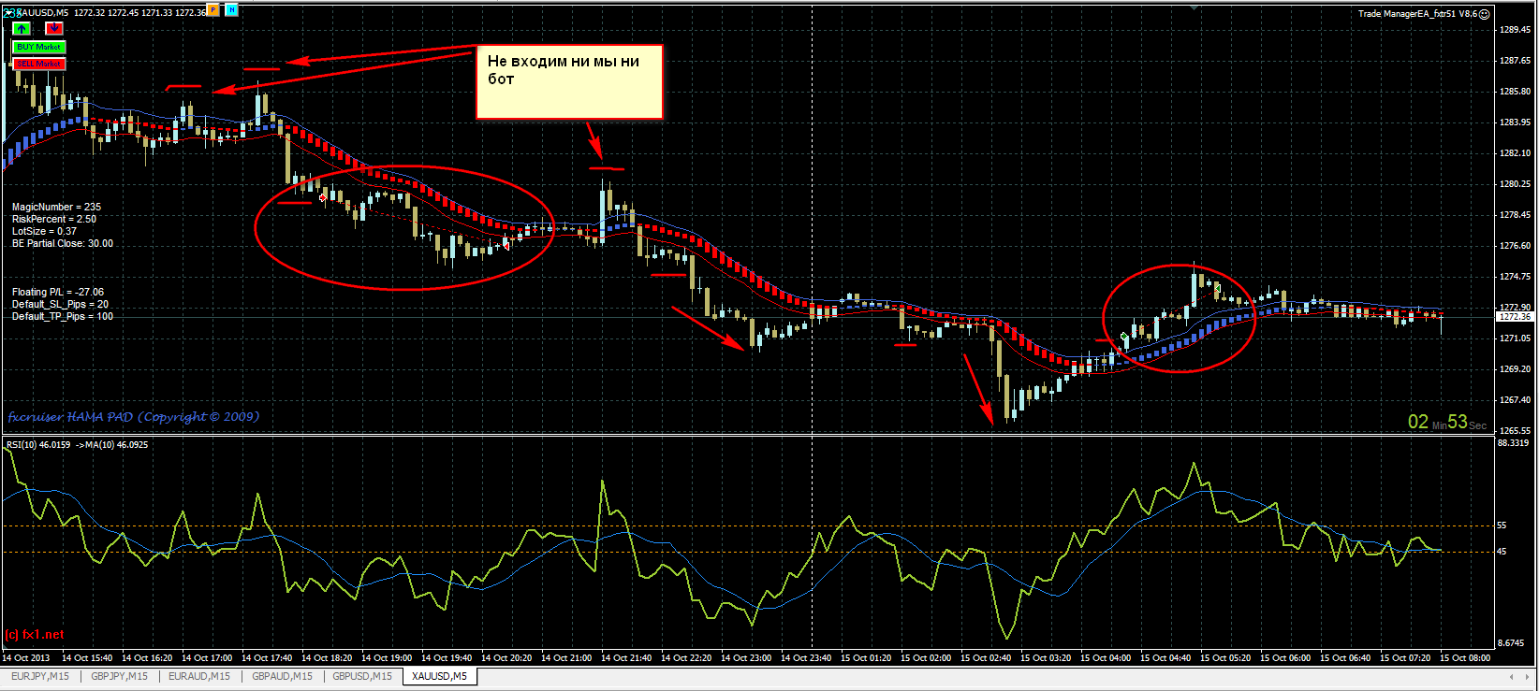Select the XAUUSD,M5 chart tab
1539x691 pixels.
[x=439, y=676]
